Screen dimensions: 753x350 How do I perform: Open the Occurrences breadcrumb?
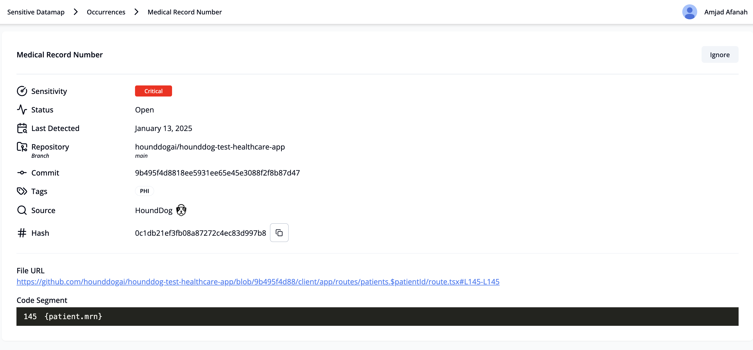tap(106, 12)
